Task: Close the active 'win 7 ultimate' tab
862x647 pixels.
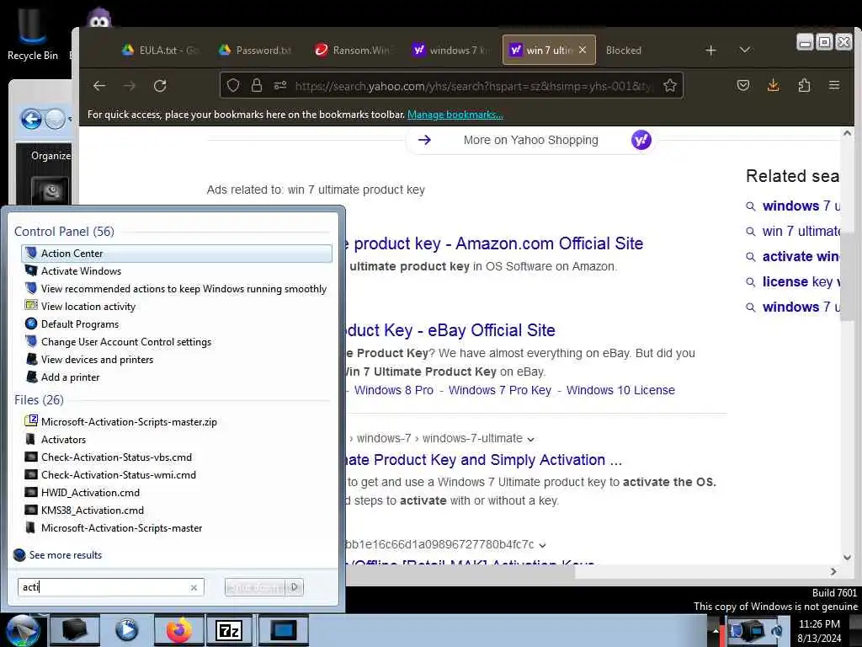Action: (583, 50)
